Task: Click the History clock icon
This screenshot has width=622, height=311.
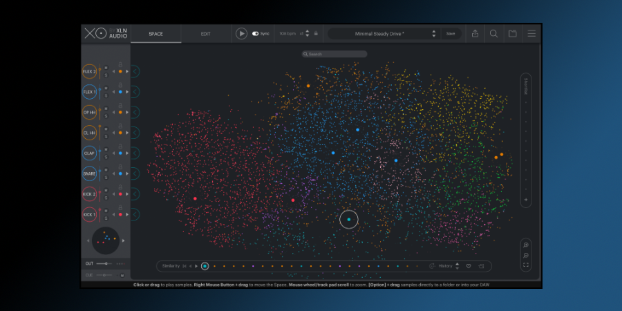Action: click(432, 266)
